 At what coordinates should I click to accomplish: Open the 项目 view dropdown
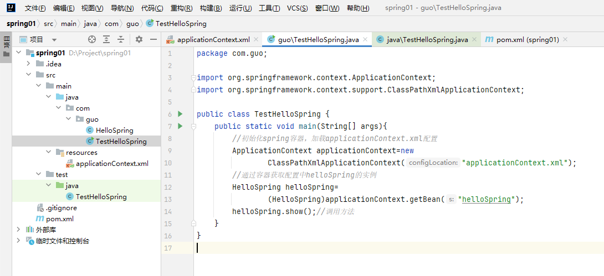54,40
